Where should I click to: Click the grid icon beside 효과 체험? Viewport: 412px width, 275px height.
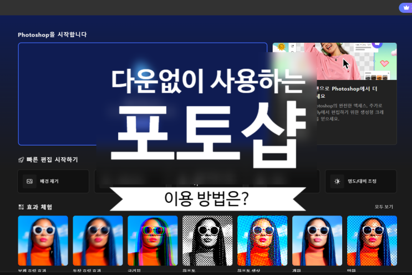click(21, 207)
